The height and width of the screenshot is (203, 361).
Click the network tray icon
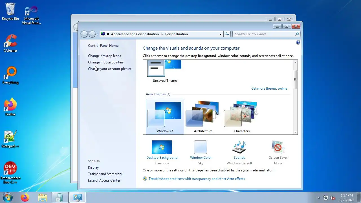point(326,198)
